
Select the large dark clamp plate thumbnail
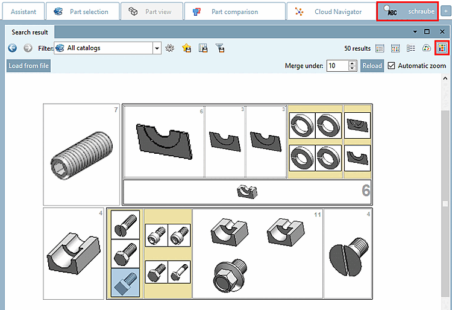point(164,142)
